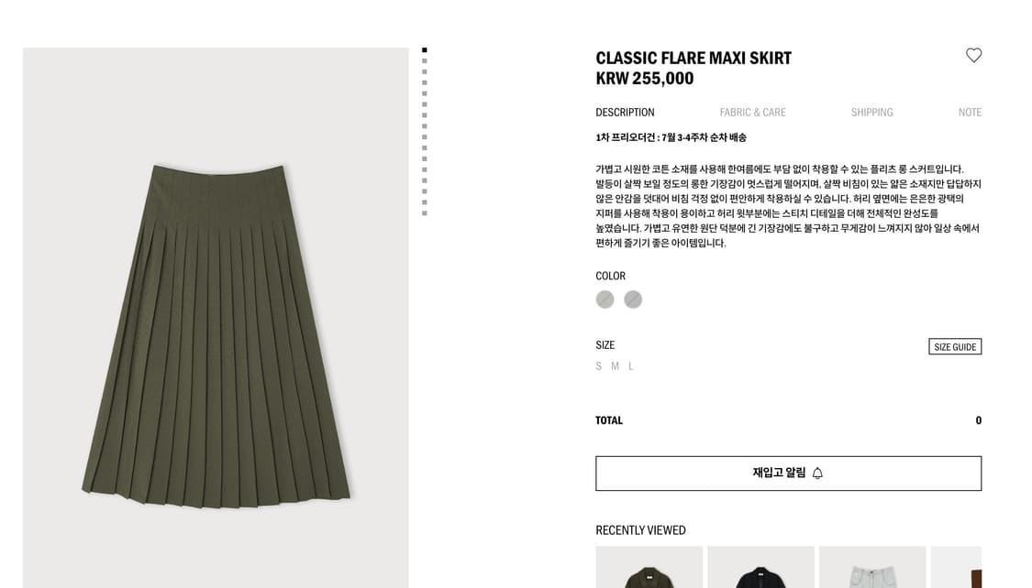Open the NOTE tab
Image resolution: width=1032 pixels, height=588 pixels.
[970, 113]
